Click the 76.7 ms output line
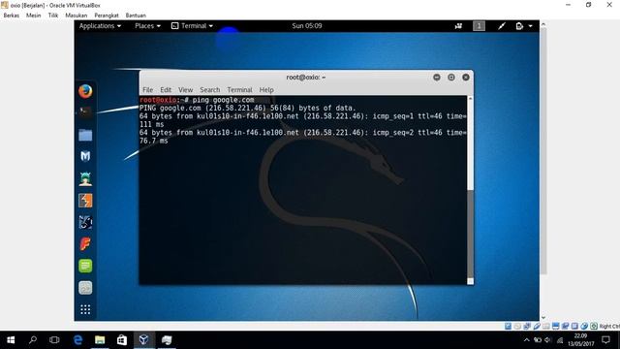Screen dimensions: 620x349 (x=153, y=141)
